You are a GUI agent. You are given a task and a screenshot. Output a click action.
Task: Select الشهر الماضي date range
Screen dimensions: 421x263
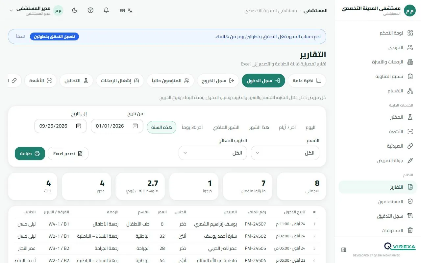pos(226,127)
